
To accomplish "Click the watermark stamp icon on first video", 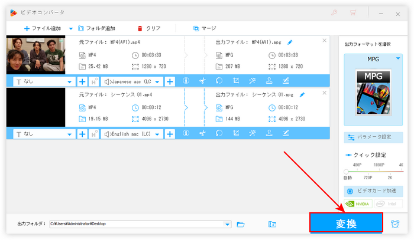I will pos(269,81).
